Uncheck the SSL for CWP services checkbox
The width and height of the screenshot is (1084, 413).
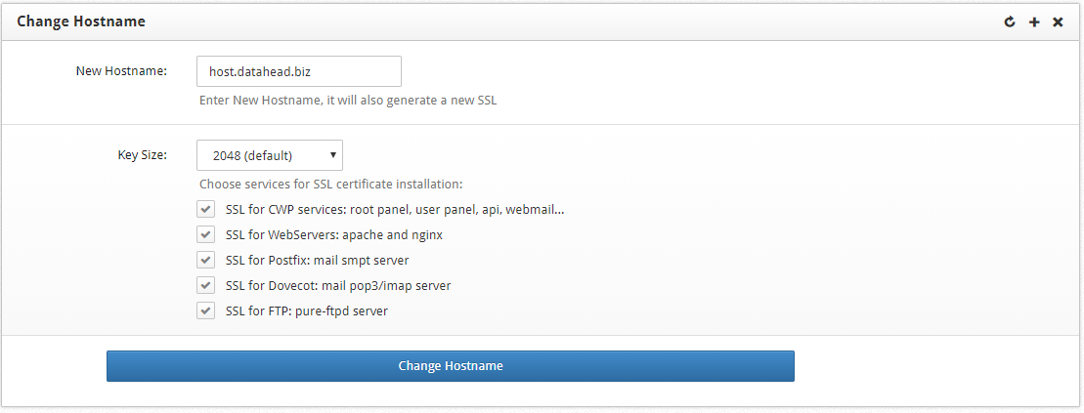205,209
